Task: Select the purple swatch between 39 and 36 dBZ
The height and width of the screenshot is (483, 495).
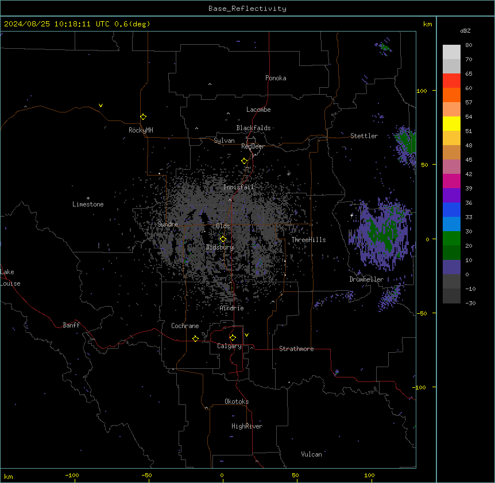Action: point(451,195)
